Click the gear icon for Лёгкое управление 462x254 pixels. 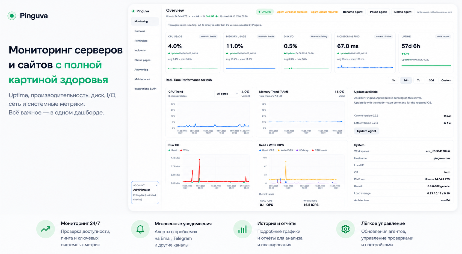click(345, 229)
